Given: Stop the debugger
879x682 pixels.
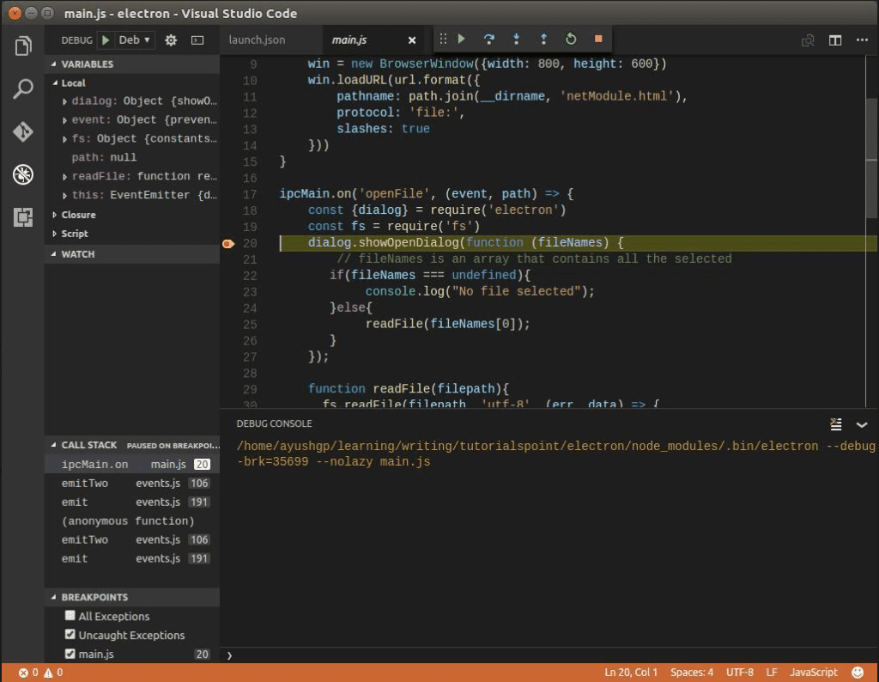Looking at the screenshot, I should (597, 39).
